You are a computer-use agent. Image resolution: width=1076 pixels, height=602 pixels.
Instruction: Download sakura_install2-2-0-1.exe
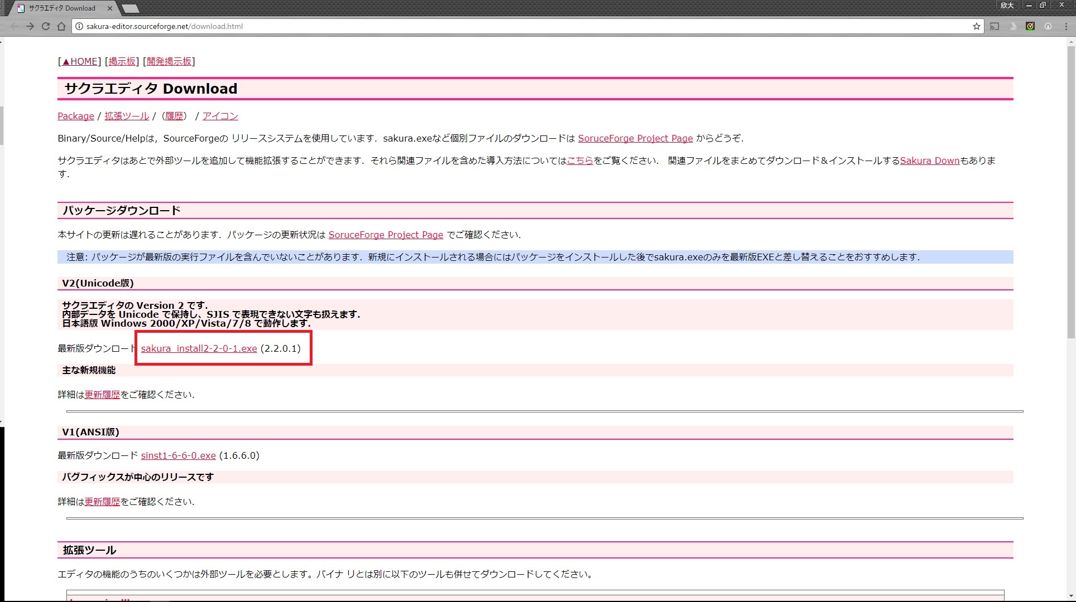[x=199, y=348]
